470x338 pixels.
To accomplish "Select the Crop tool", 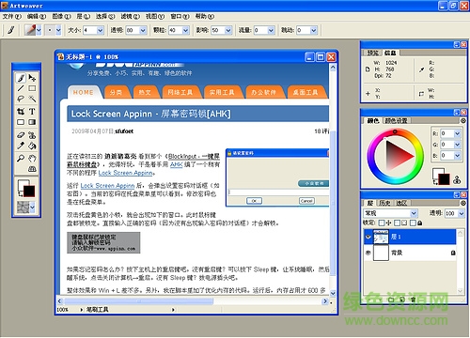I will (21, 112).
